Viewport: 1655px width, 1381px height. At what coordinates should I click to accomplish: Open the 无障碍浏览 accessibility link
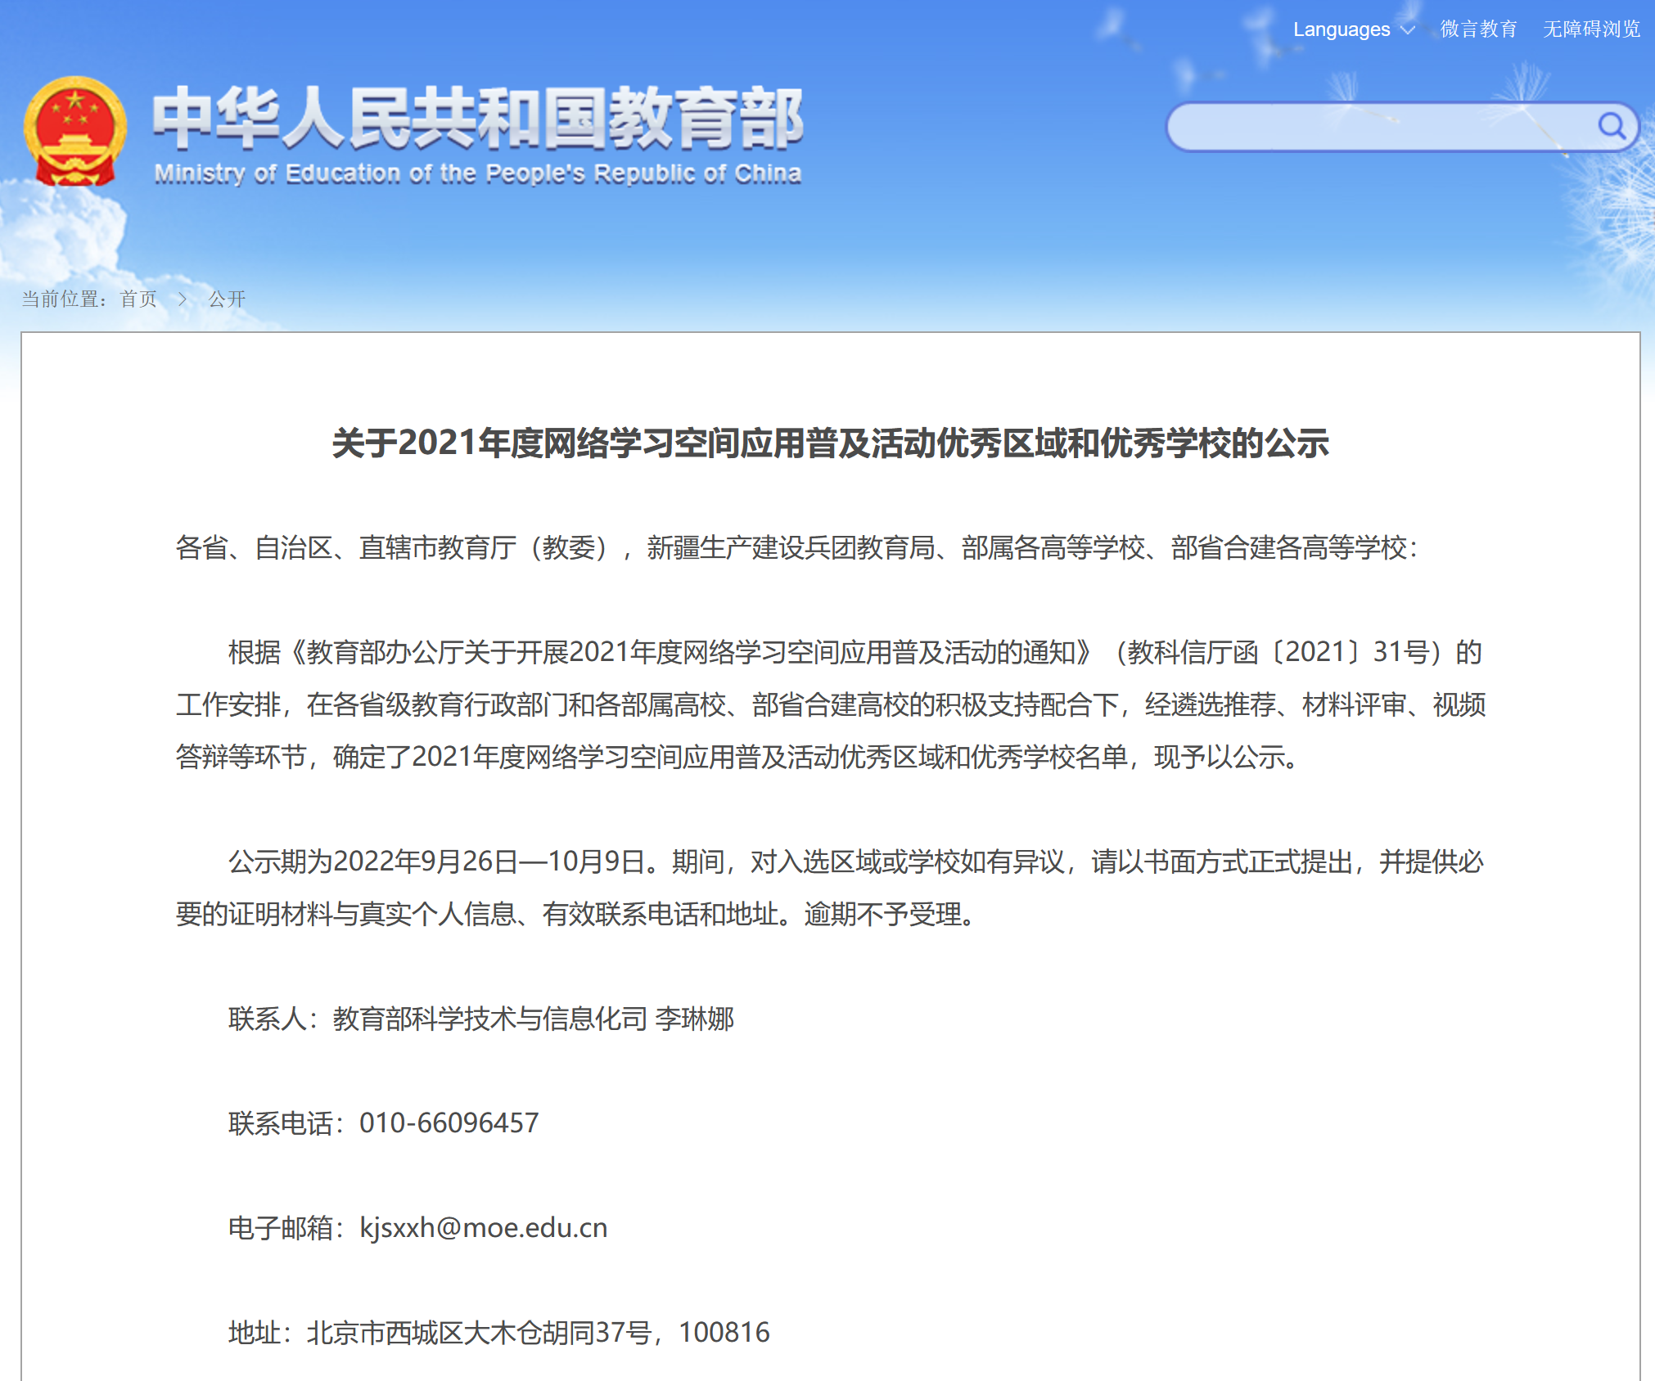click(1591, 29)
